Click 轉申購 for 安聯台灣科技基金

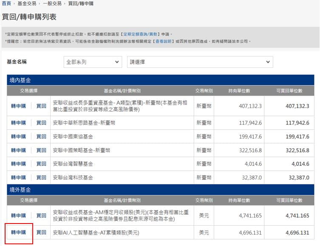18,177
